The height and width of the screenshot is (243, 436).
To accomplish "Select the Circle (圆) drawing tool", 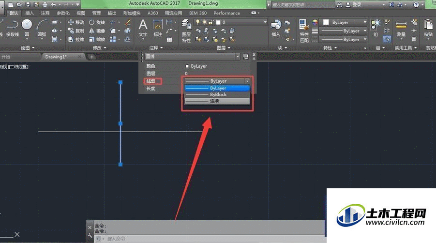I will point(27,27).
